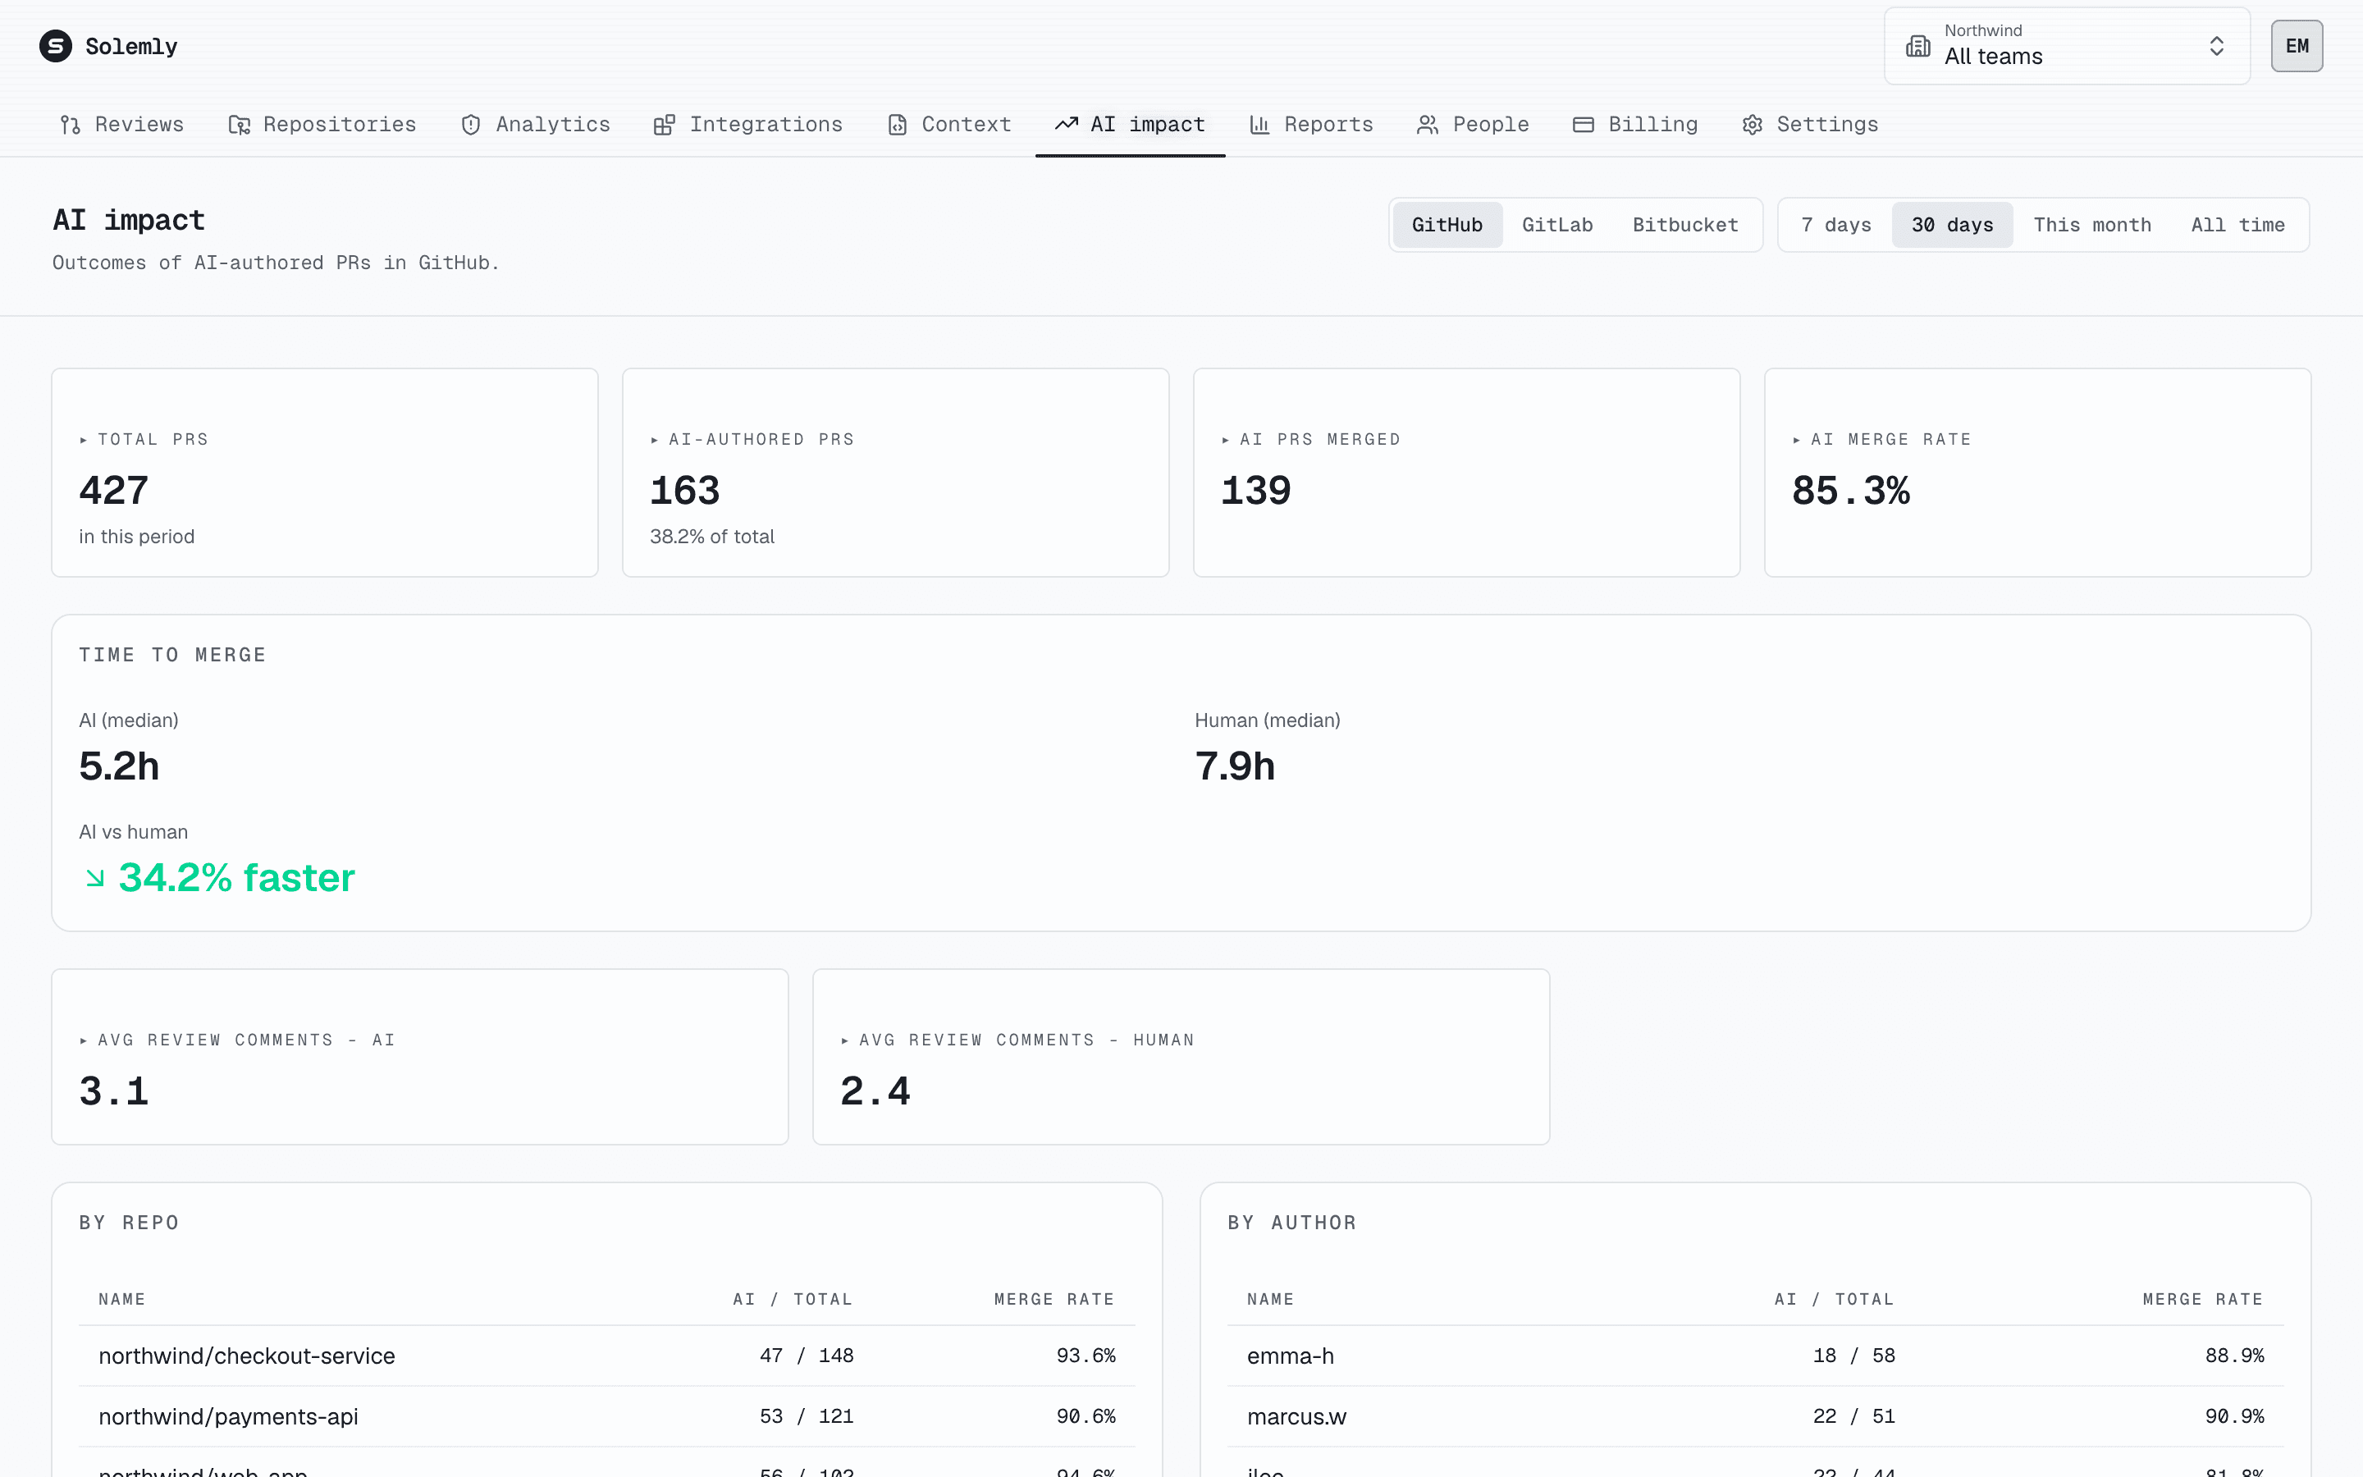Expand the Total PRs triangle marker
The height and width of the screenshot is (1477, 2363).
(84, 441)
